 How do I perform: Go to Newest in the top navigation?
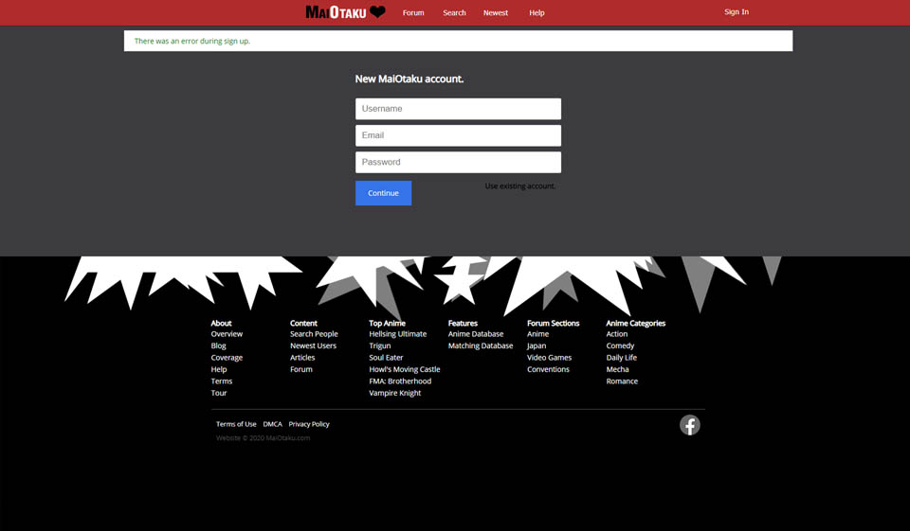(495, 13)
